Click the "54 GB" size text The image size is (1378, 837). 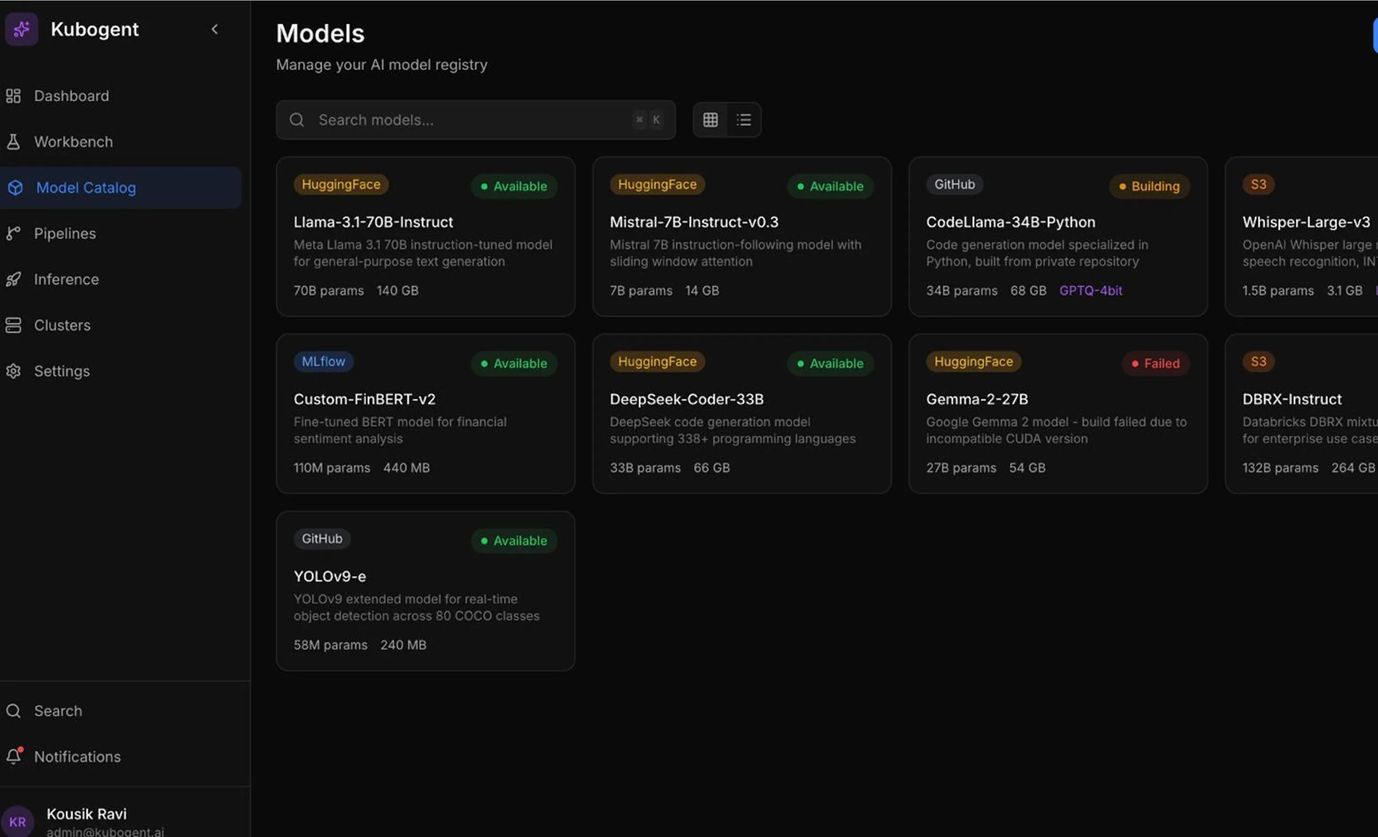[x=1027, y=468]
